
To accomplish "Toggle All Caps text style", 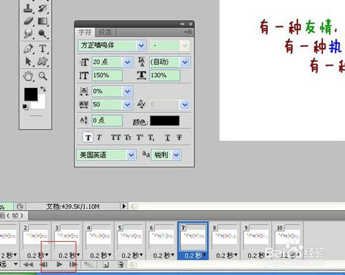I will pyautogui.click(x=116, y=137).
